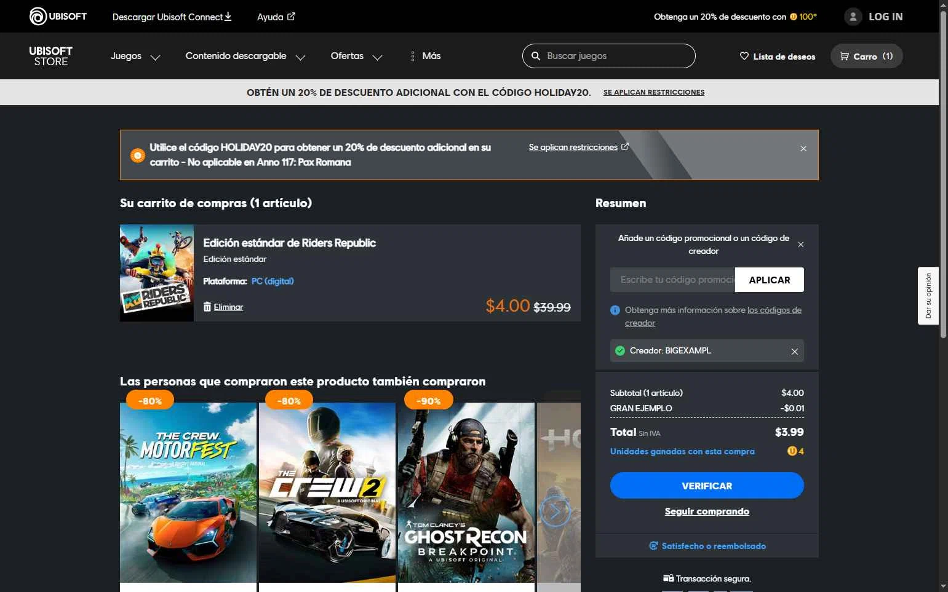This screenshot has width=948, height=592.
Task: Click Eliminar to remove the item
Action: [x=228, y=307]
